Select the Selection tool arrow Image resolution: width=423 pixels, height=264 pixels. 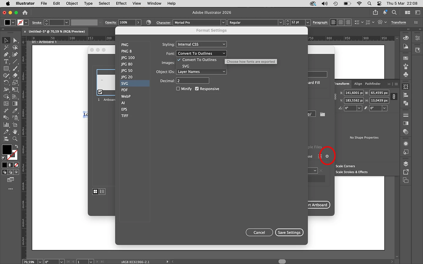tap(6, 40)
